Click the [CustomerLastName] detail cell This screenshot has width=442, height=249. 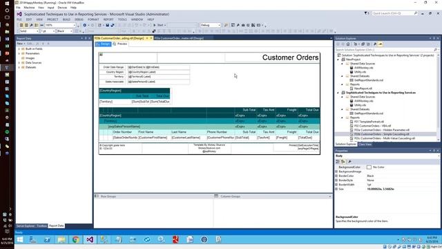pos(189,138)
